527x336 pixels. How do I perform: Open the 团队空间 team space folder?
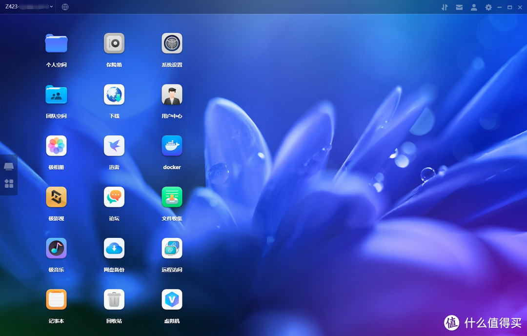coord(56,95)
